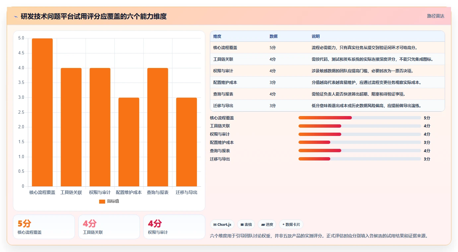Viewport: 458px width, 252px height.
Task: Click the 配置维护成本 bar in chart
Action: [x=129, y=142]
